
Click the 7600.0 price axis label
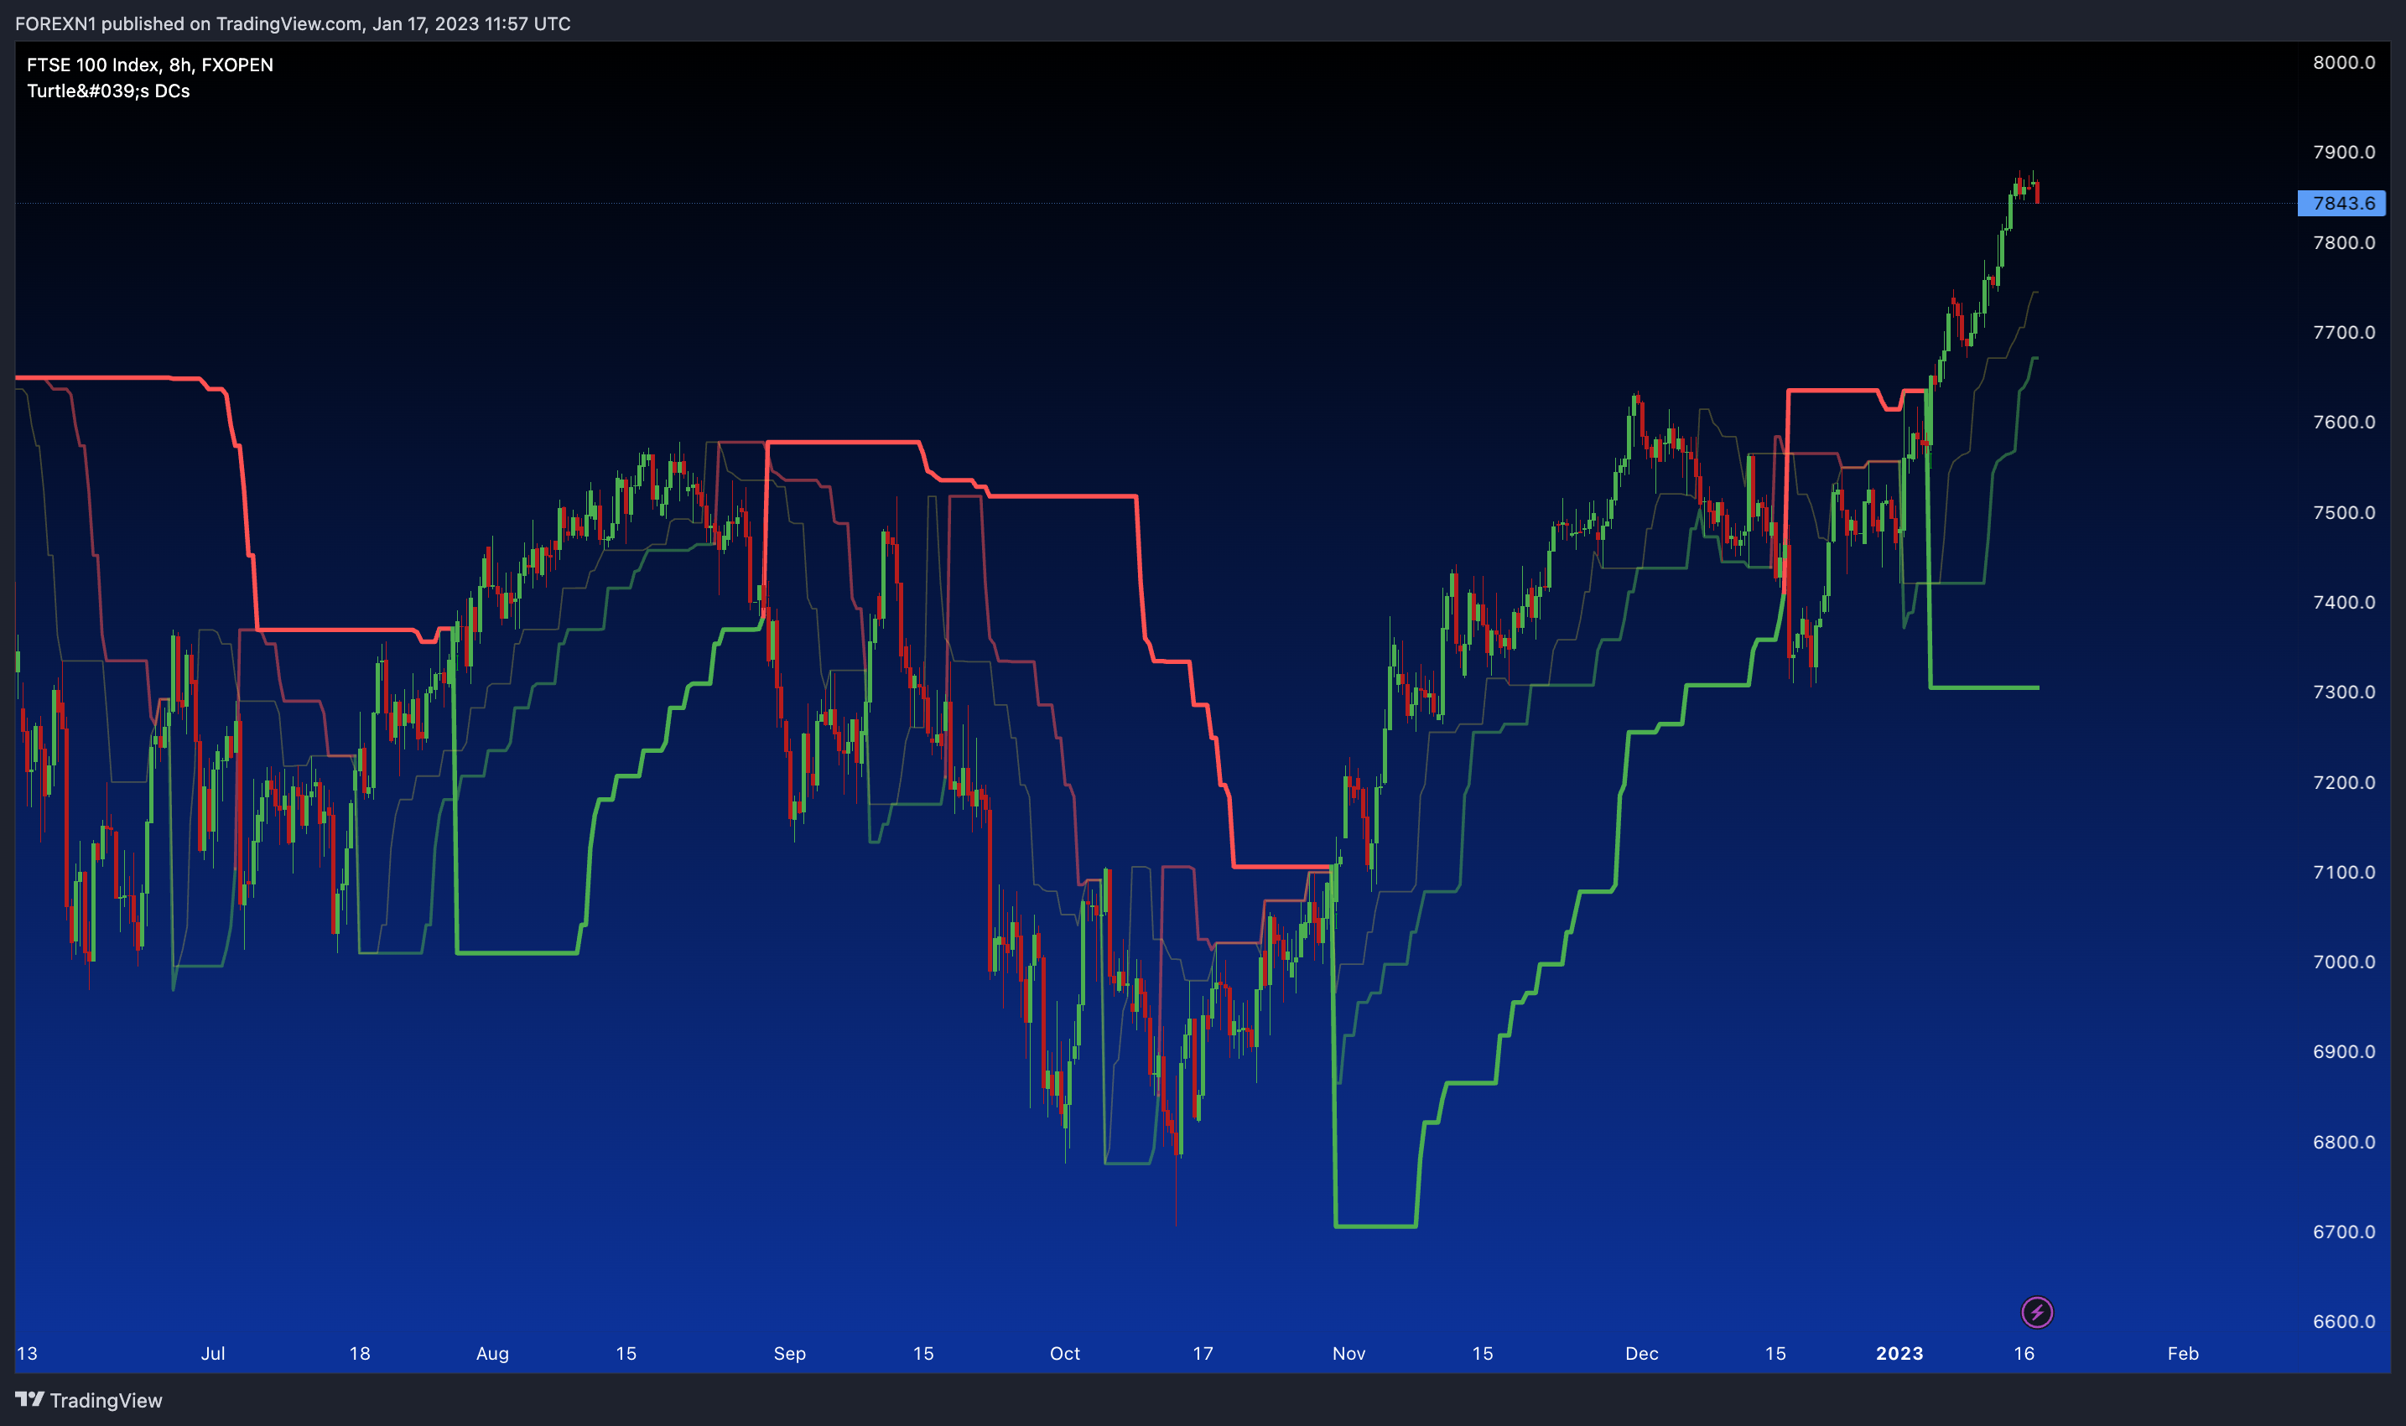click(2343, 422)
